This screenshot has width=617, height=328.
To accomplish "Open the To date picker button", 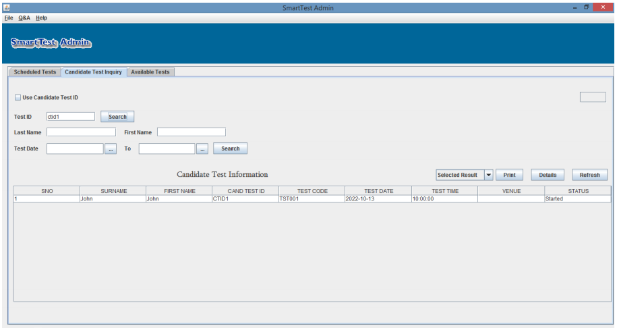I will click(x=202, y=148).
